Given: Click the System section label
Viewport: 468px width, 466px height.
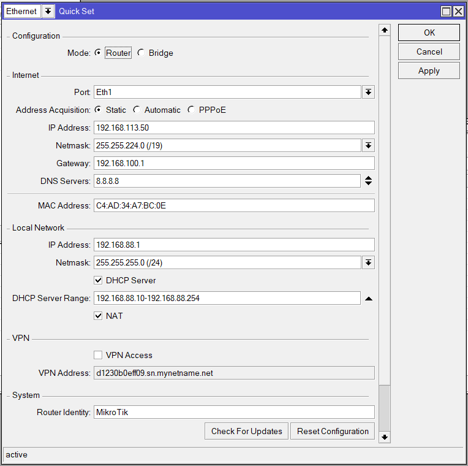Looking at the screenshot, I should (26, 395).
